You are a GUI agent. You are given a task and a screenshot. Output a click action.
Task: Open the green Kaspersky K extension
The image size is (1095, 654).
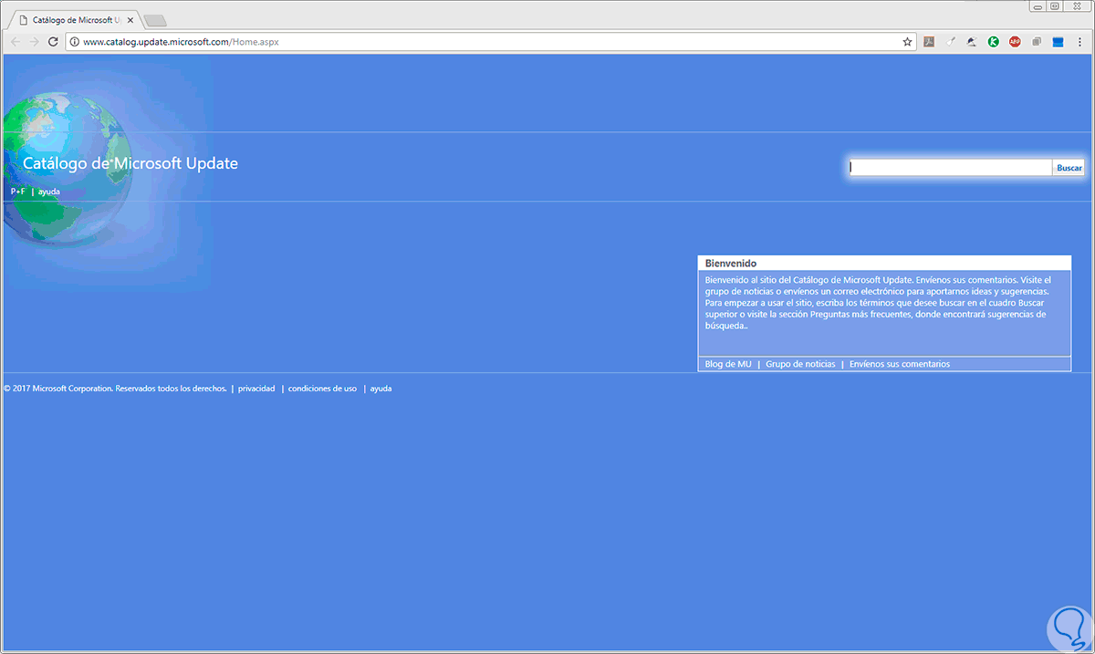click(994, 42)
